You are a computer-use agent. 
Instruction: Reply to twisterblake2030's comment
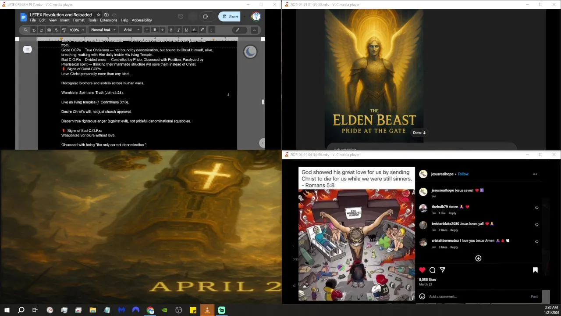click(454, 230)
